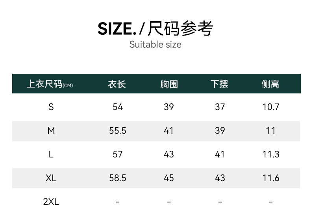Click the XL size row label
311x219 pixels.
(51, 178)
